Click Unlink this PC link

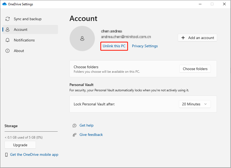(114, 46)
